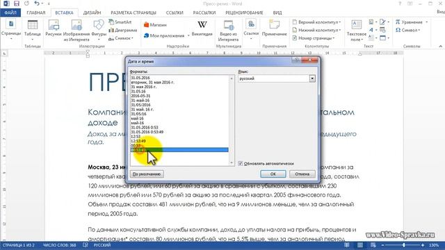This screenshot has width=445, height=250.
Task: Insert Рисунки (Pictures) from file
Action: 54,28
